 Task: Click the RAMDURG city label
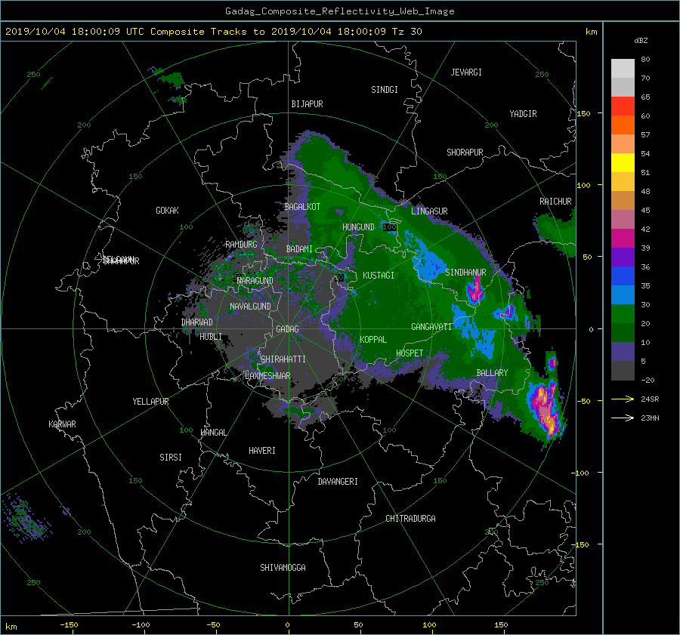tap(241, 245)
